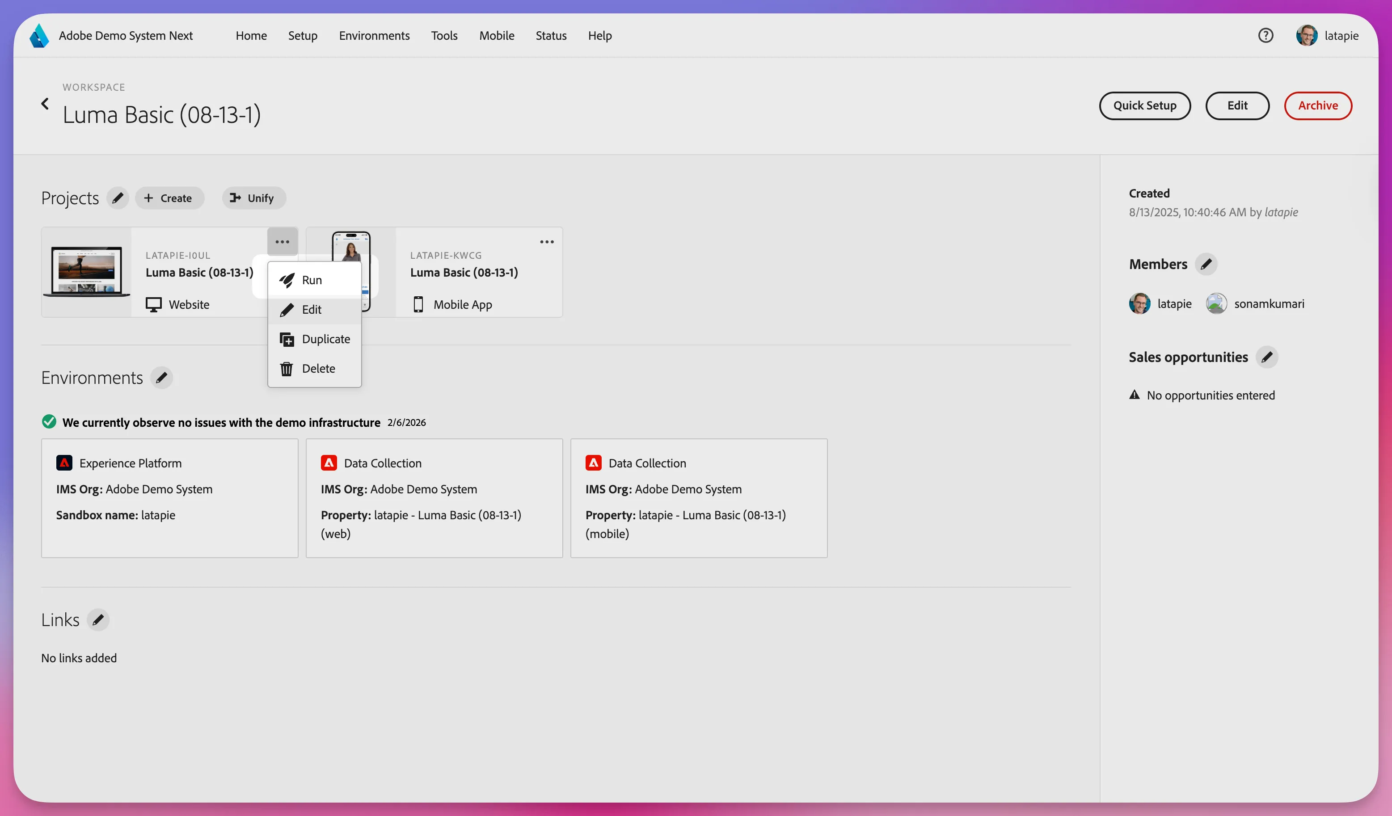Click the Mobile App phone icon on card
The image size is (1392, 816).
pos(418,305)
